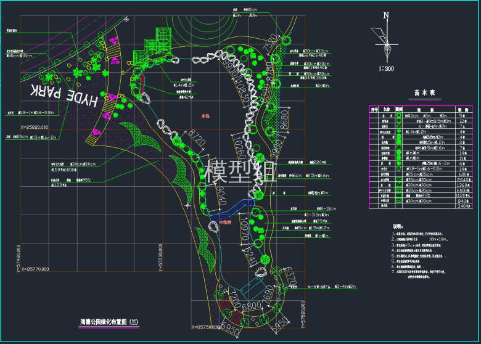This screenshot has height=344, width=481.
Task: Select the 8720 dimension text
Action: click(197, 139)
